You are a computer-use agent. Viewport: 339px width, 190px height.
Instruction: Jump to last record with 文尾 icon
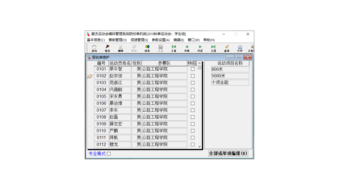[x=213, y=48]
